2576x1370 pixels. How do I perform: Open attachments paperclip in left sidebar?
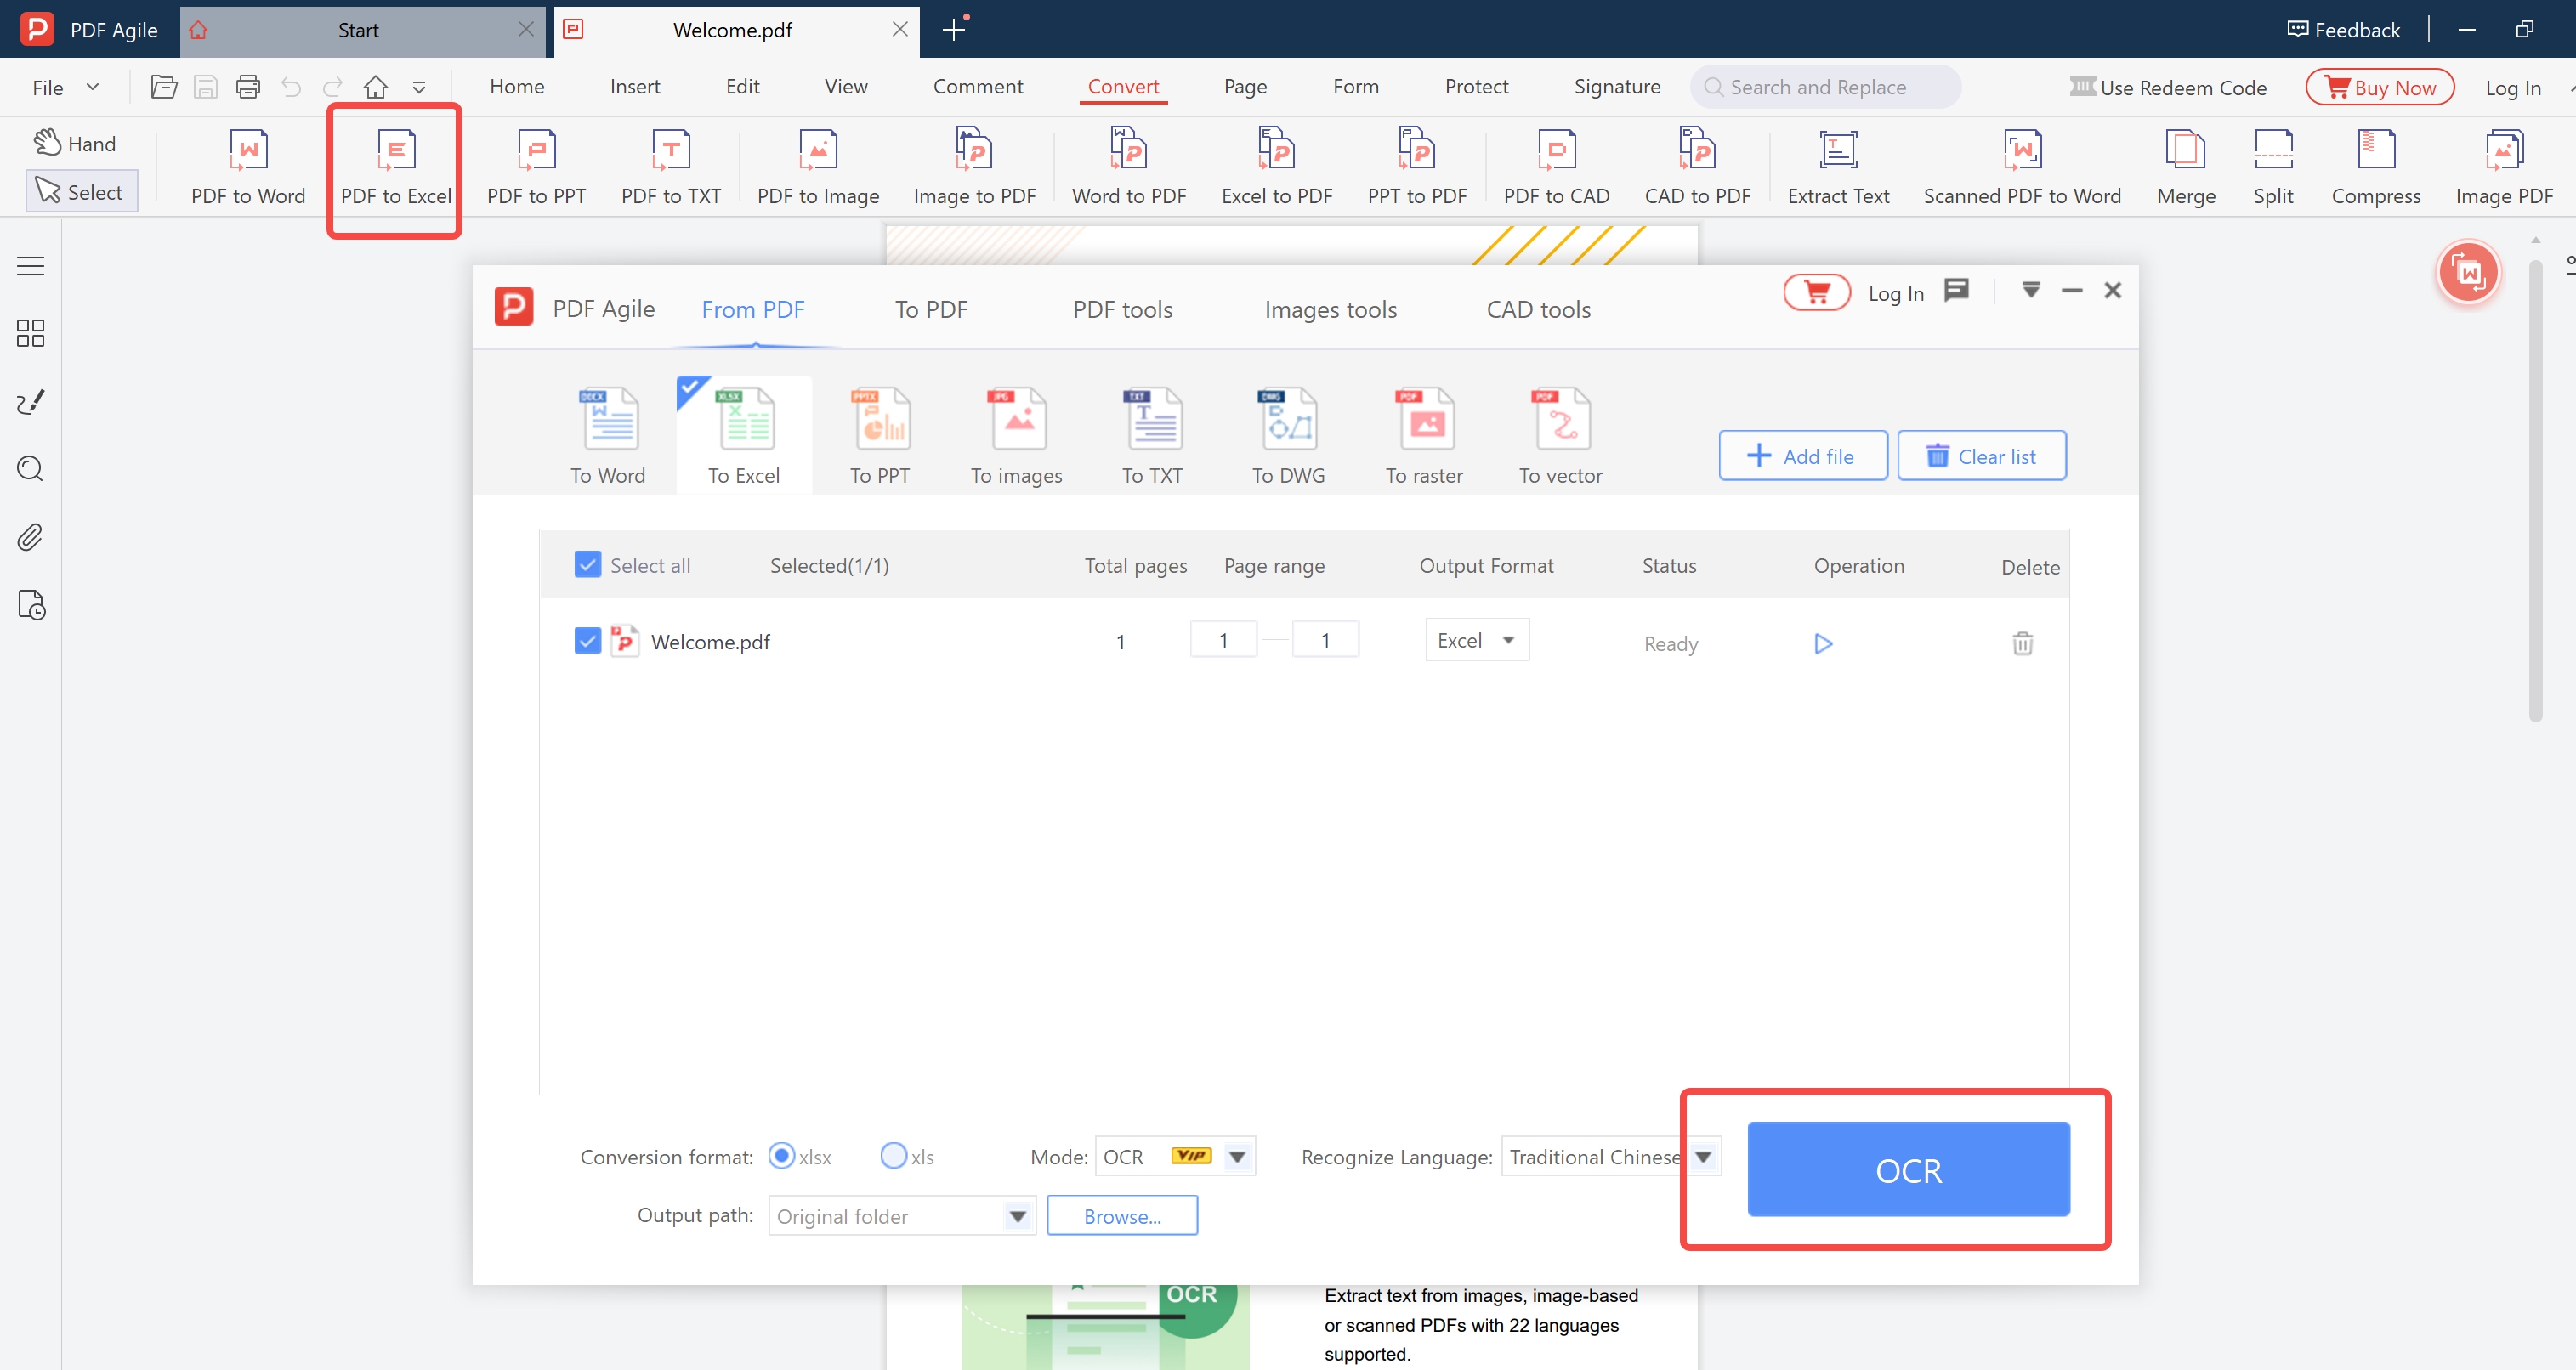(31, 537)
